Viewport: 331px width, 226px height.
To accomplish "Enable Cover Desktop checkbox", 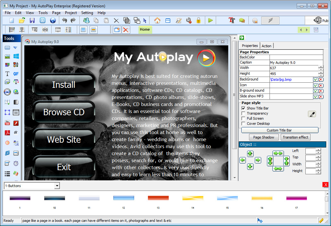I will [243, 124].
